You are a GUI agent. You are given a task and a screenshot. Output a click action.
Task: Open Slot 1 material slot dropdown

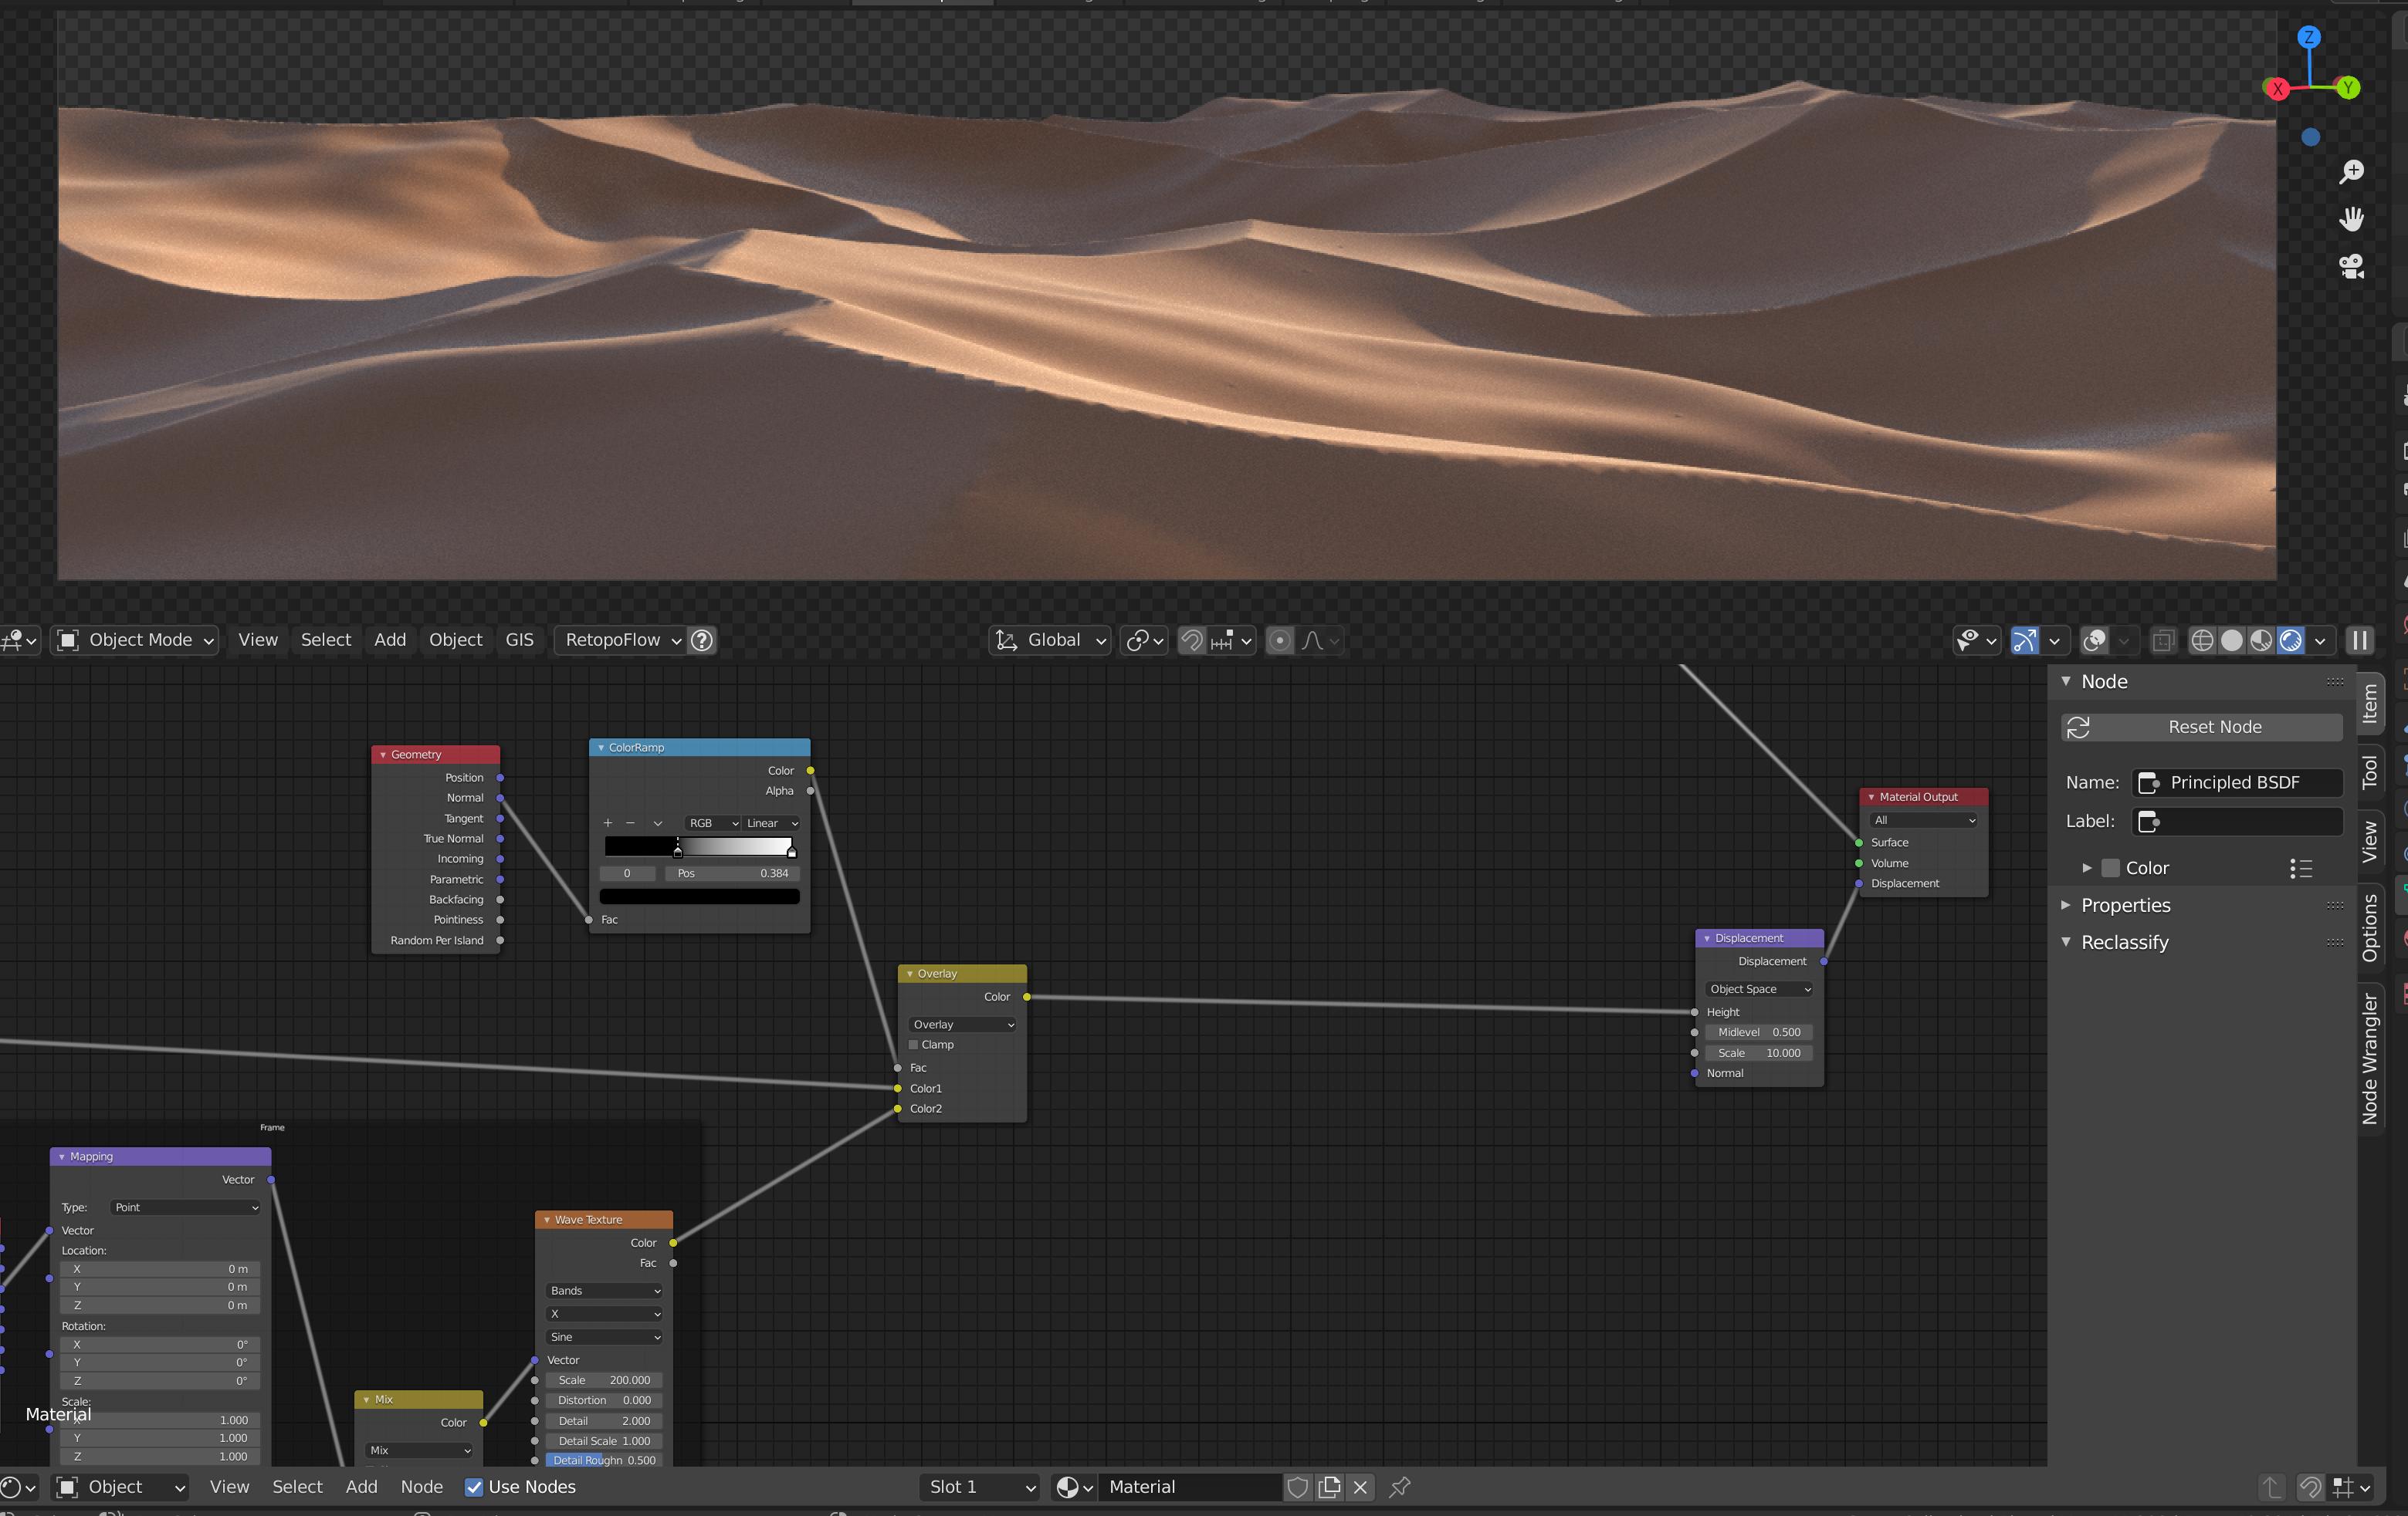click(x=980, y=1487)
